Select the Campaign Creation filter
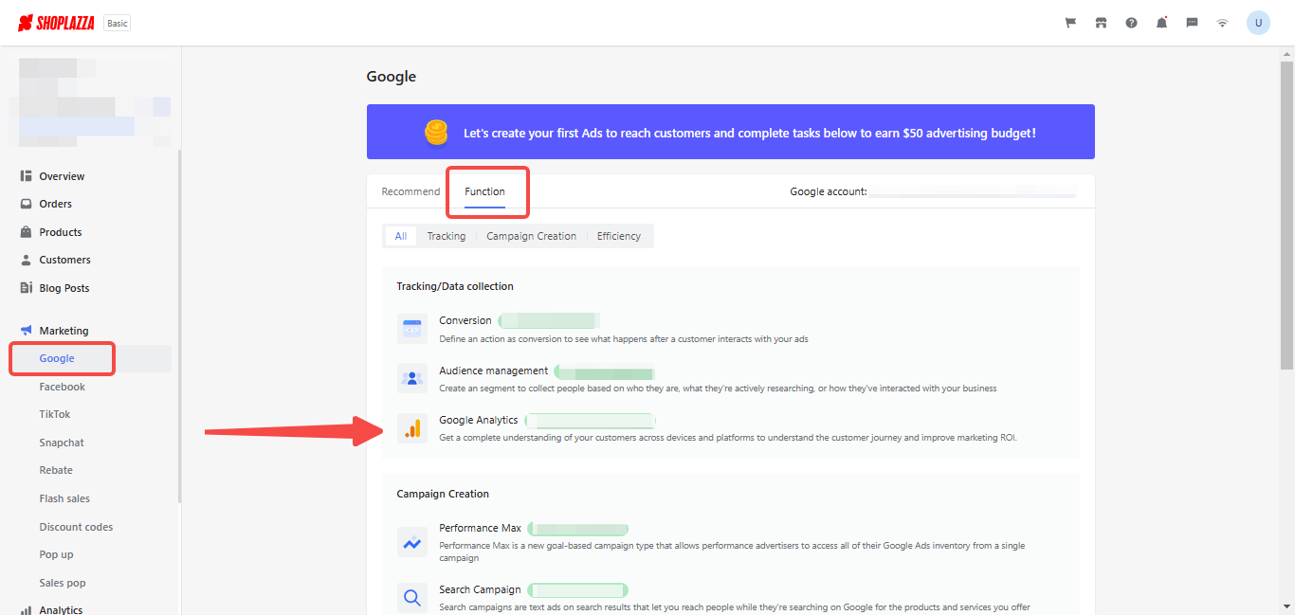Screen dimensions: 1295x615 click(531, 236)
